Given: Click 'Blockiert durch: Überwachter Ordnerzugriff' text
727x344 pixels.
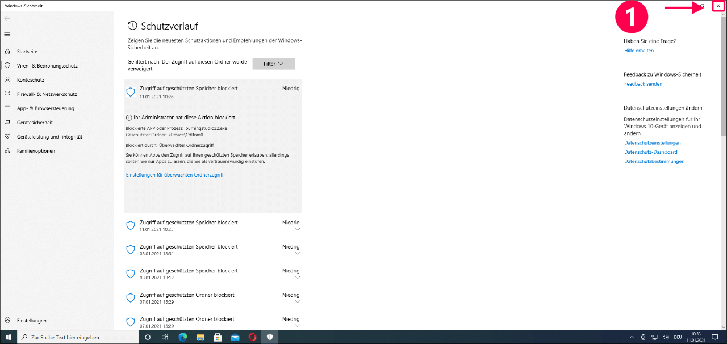Looking at the screenshot, I should point(169,146).
